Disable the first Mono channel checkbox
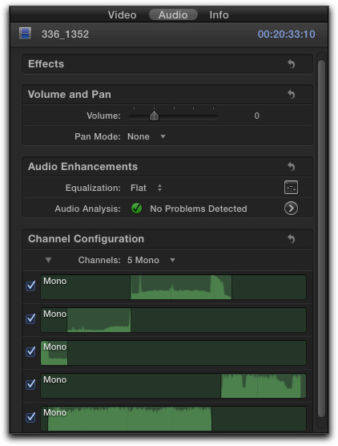The height and width of the screenshot is (446, 338). pos(30,286)
